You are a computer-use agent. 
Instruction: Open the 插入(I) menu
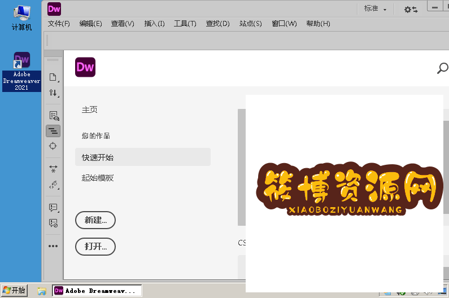(154, 24)
